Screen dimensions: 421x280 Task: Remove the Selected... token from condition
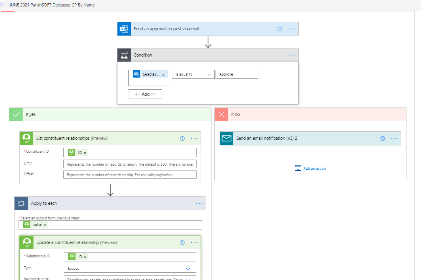[x=163, y=75]
